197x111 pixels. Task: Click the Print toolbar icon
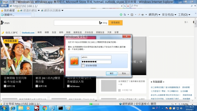[x=143, y=15]
